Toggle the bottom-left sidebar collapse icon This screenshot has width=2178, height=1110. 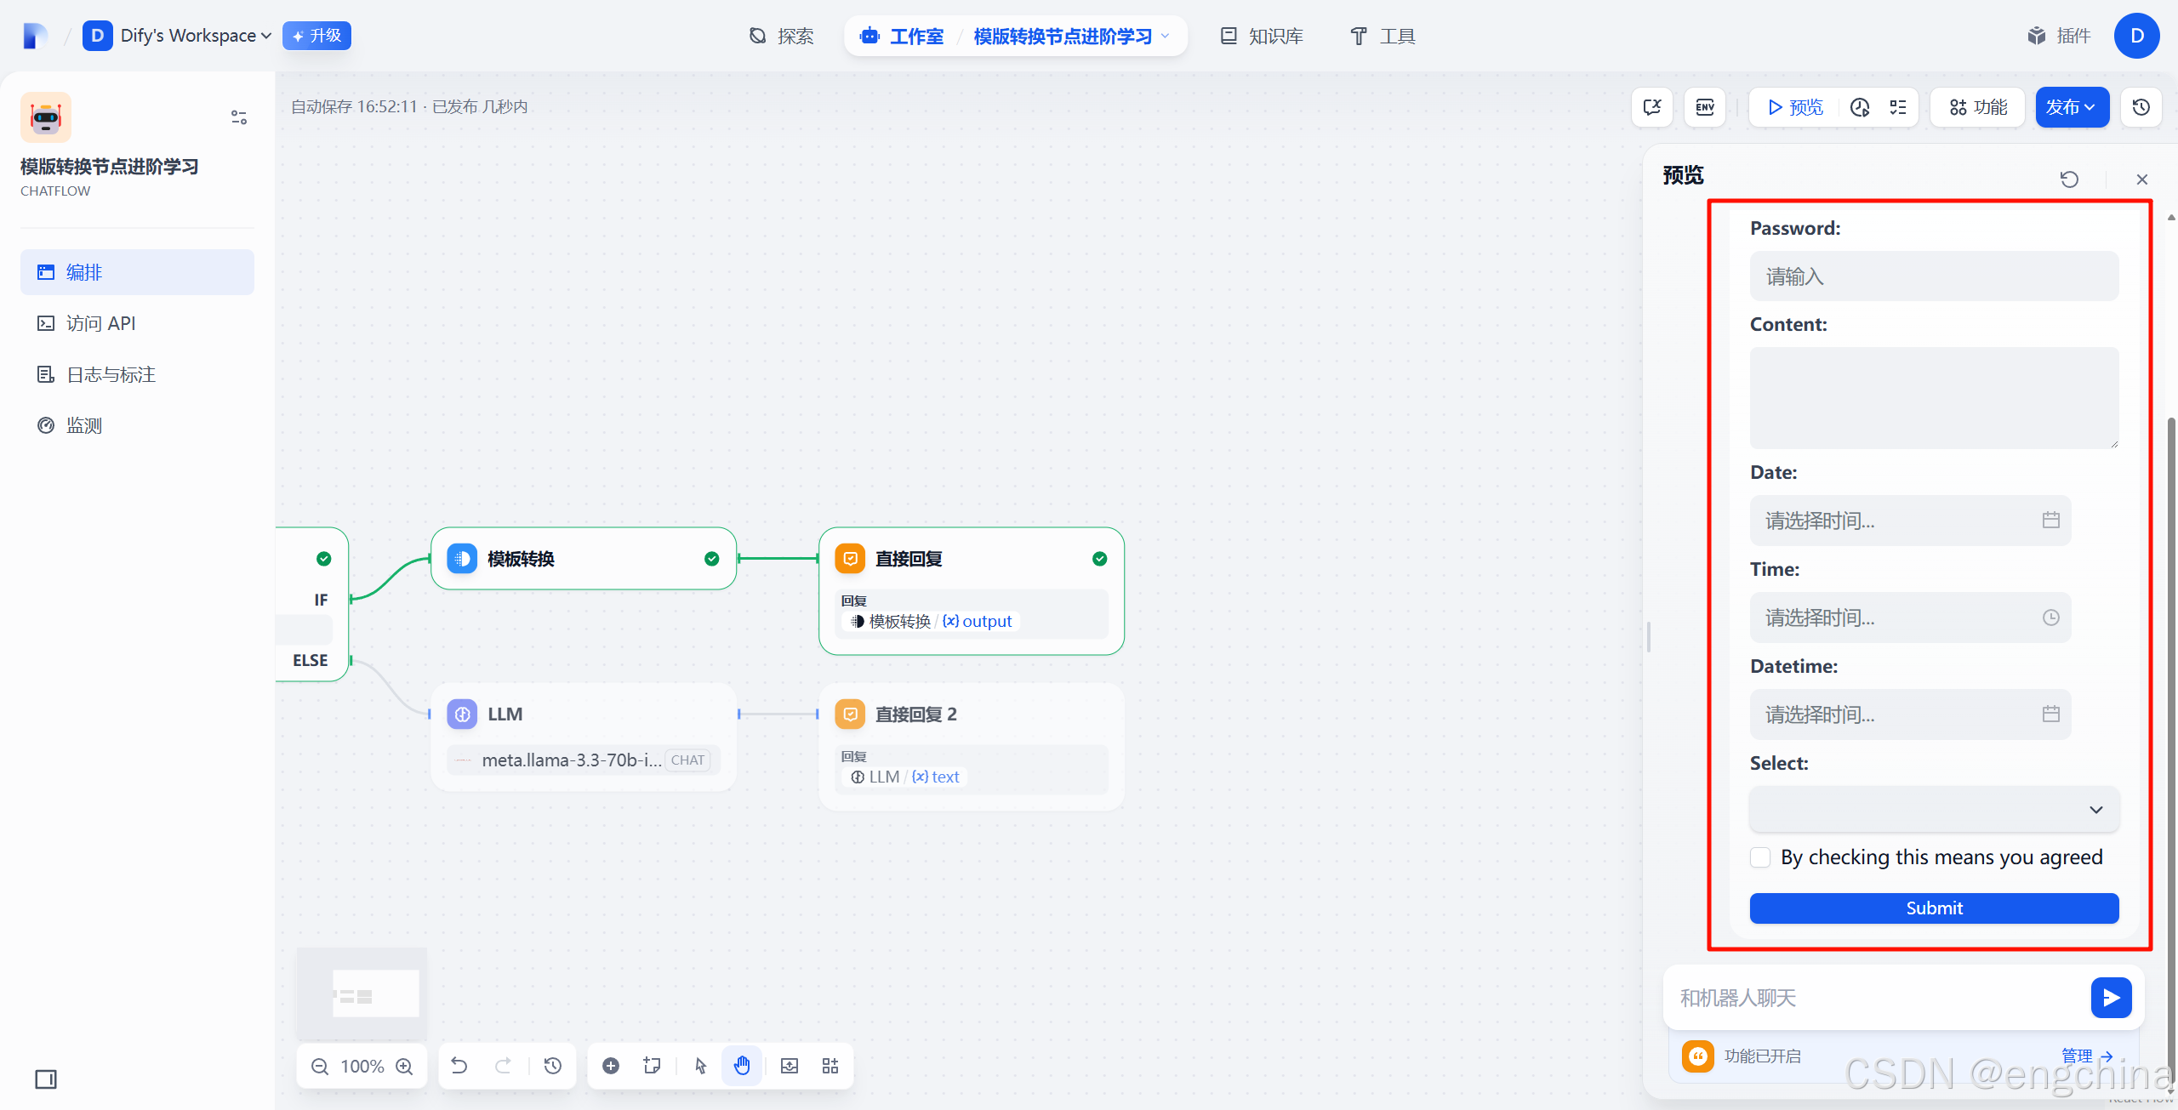(46, 1079)
